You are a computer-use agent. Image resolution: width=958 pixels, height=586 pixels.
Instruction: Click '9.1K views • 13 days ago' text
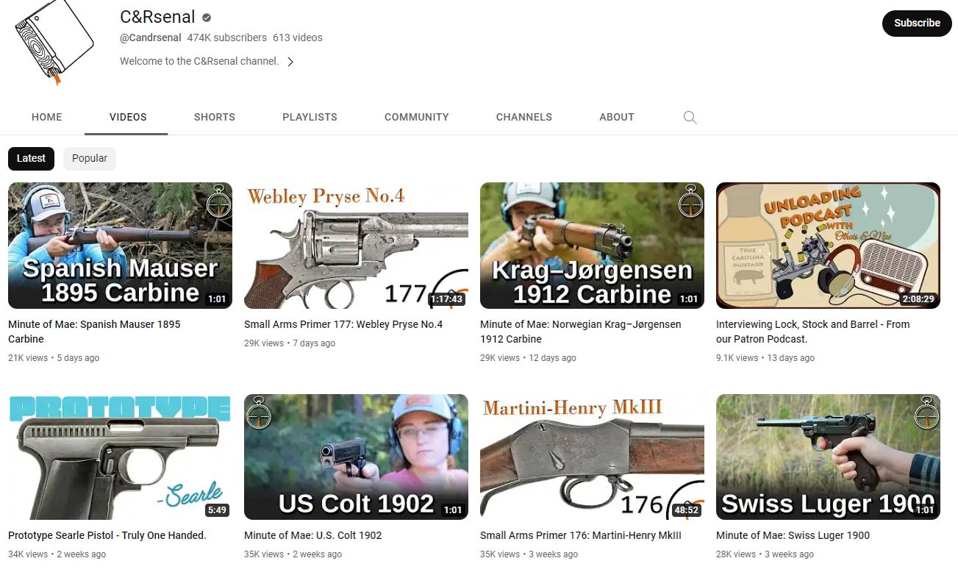(765, 358)
